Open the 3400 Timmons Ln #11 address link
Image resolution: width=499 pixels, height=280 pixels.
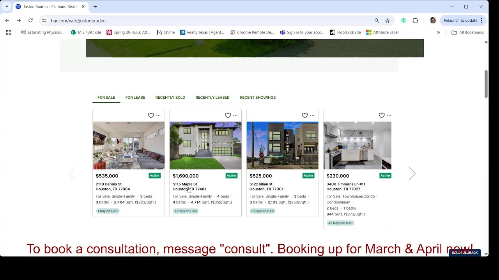click(346, 187)
